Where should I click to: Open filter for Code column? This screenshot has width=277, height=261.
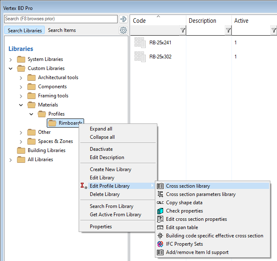183,30
